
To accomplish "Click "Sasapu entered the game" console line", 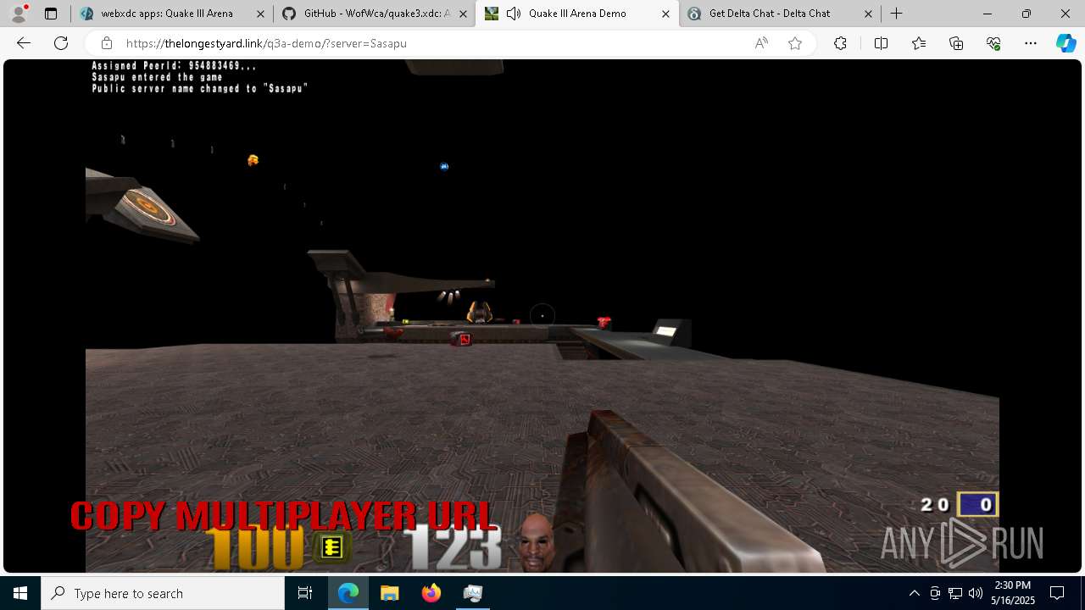I will click(157, 77).
